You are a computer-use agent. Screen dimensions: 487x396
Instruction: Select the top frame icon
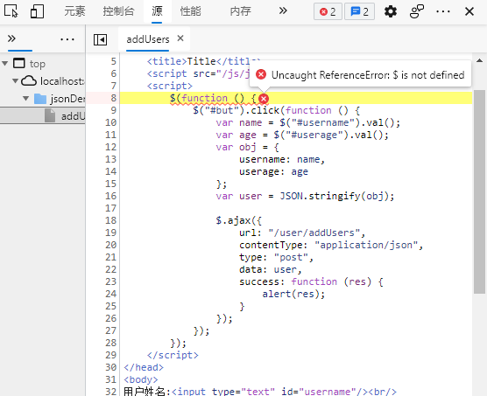(19, 63)
